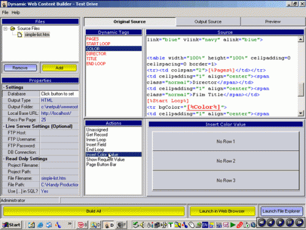This screenshot has width=306, height=230.
Task: Switch to the Original Source tab
Action: tap(130, 21)
